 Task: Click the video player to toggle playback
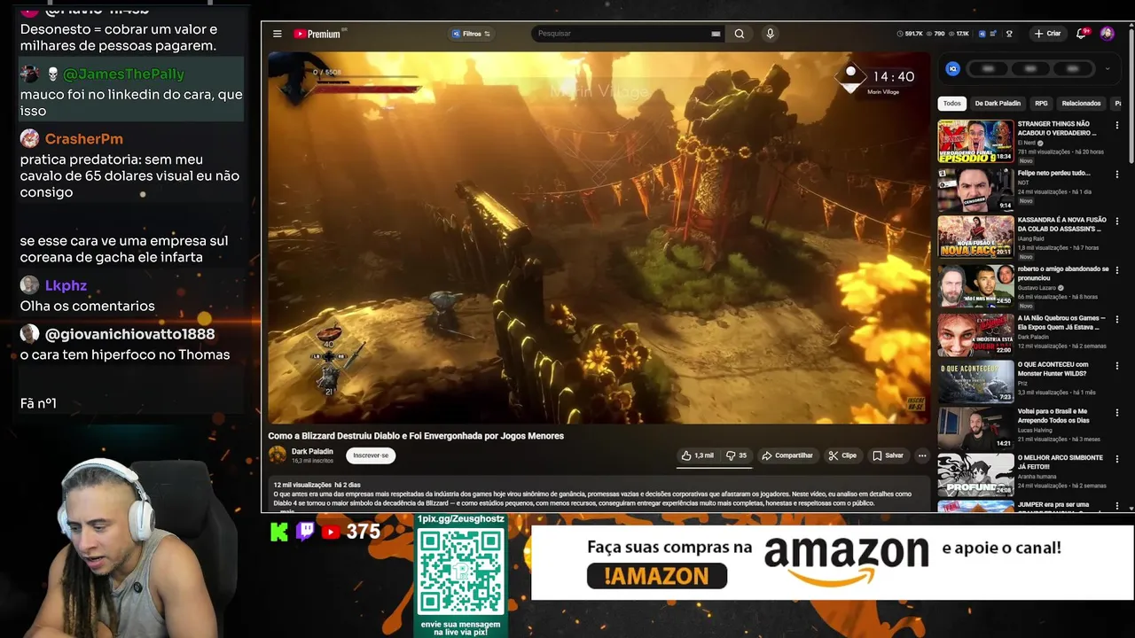point(599,237)
